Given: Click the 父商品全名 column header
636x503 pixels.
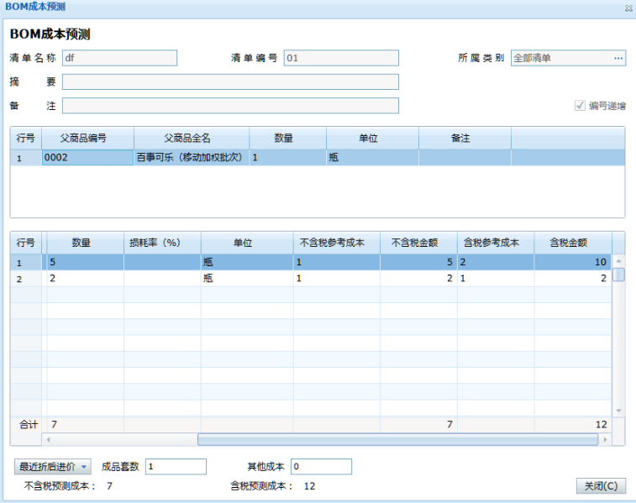Looking at the screenshot, I should click(192, 138).
